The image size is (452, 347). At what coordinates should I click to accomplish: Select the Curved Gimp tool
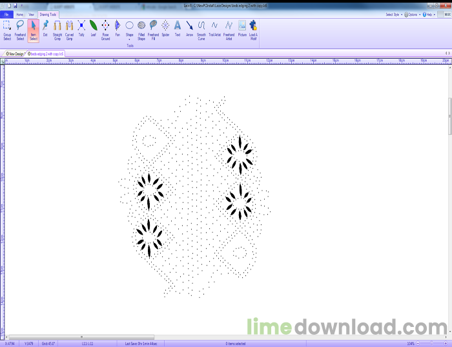click(70, 30)
